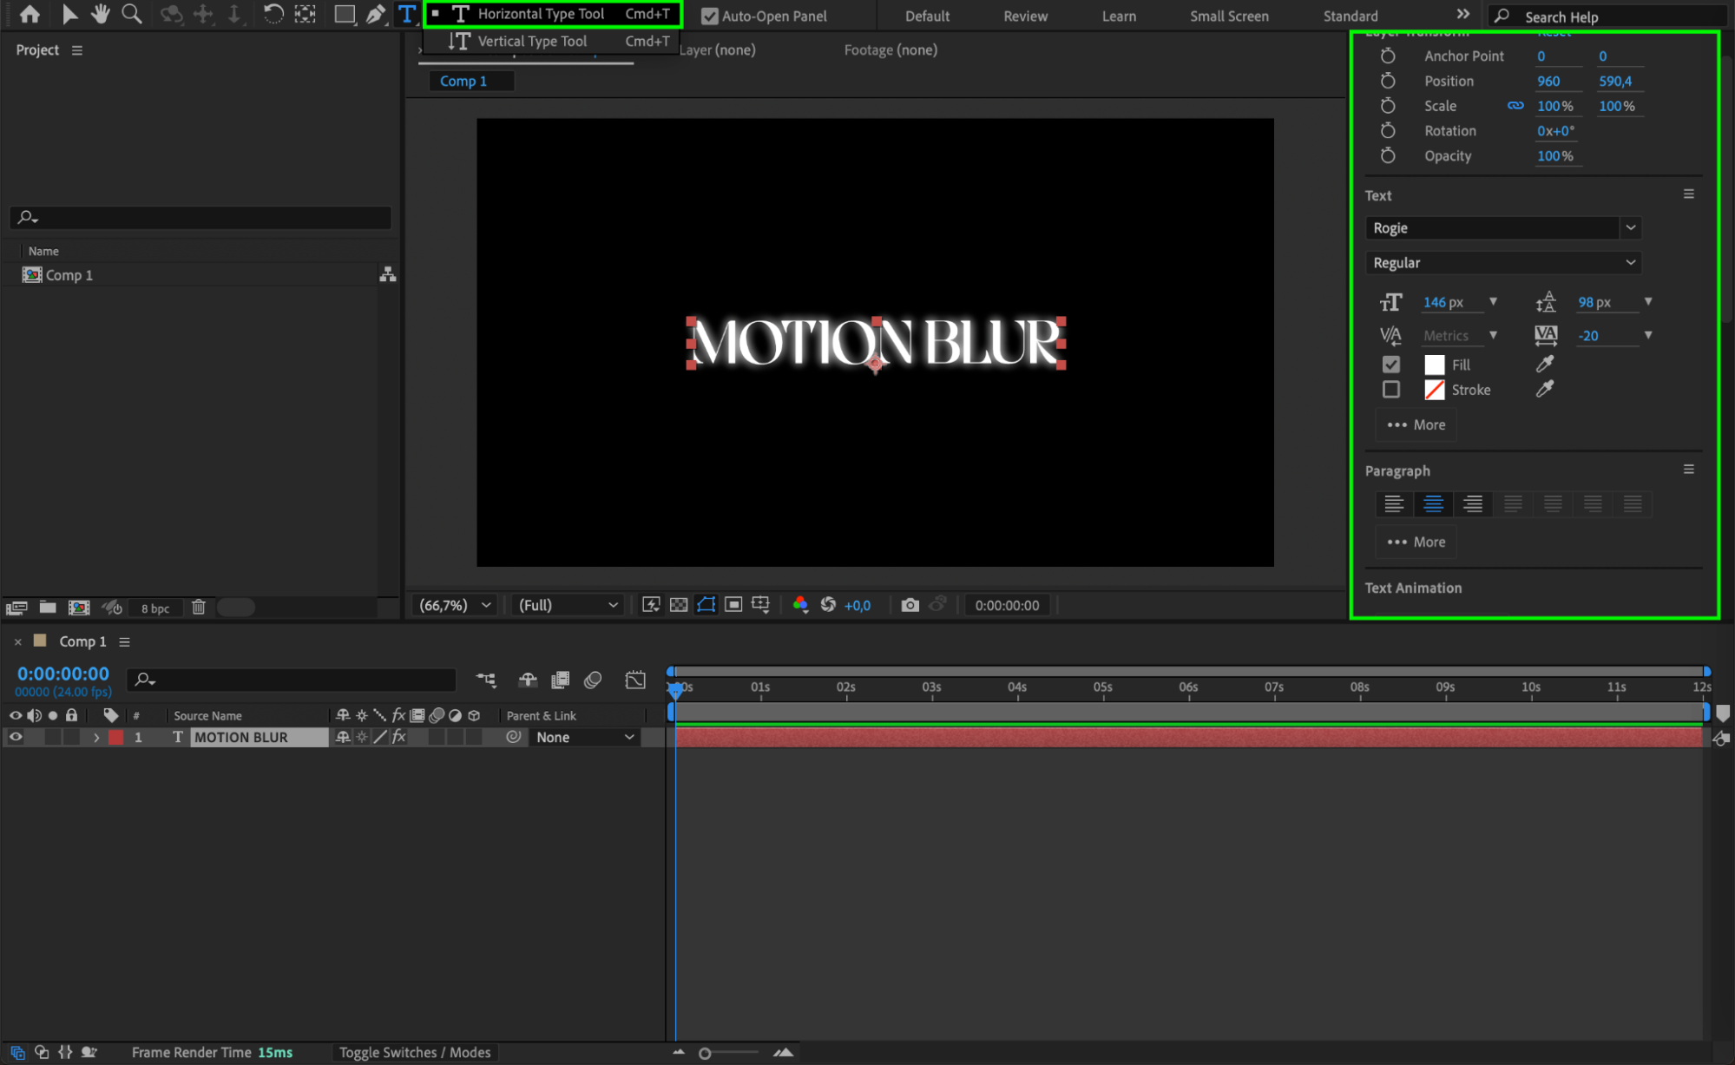Click the Home icon

30,14
